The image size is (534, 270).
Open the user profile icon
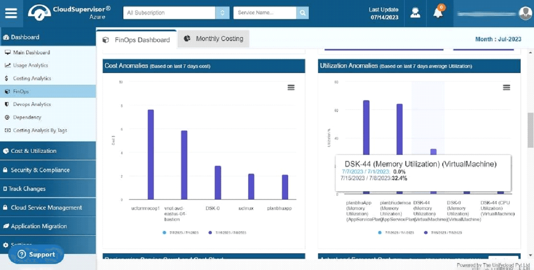pos(415,13)
